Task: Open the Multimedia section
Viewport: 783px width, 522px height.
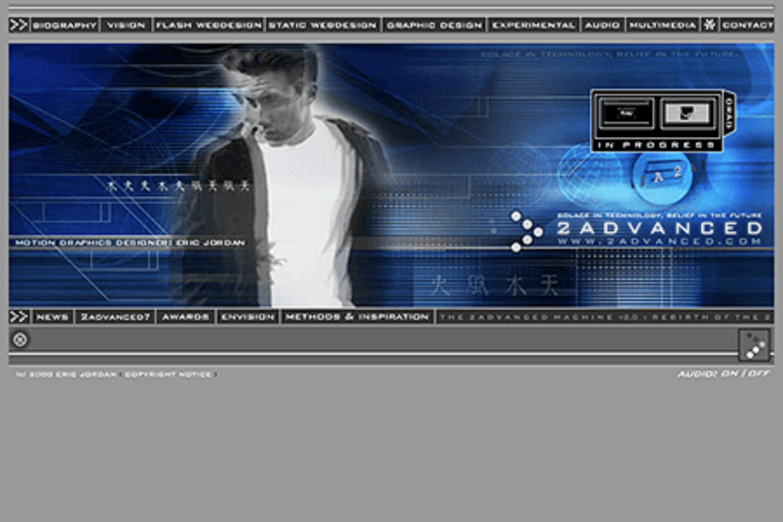Action: 663,25
